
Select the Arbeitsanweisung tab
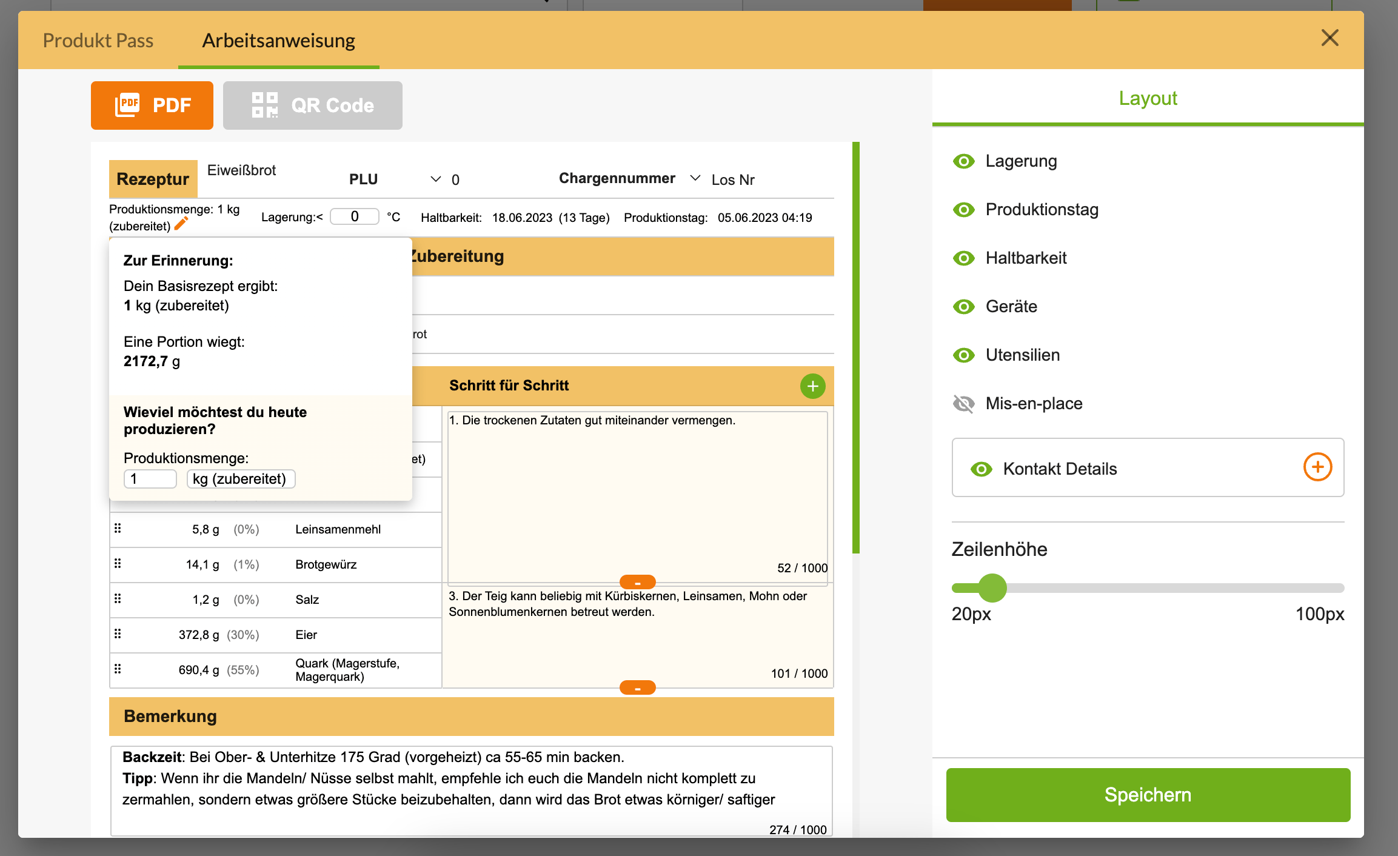[278, 41]
